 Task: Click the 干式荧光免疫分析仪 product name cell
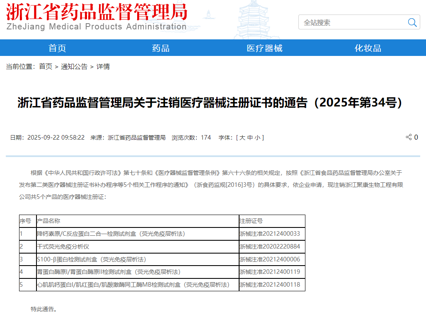[63, 247]
